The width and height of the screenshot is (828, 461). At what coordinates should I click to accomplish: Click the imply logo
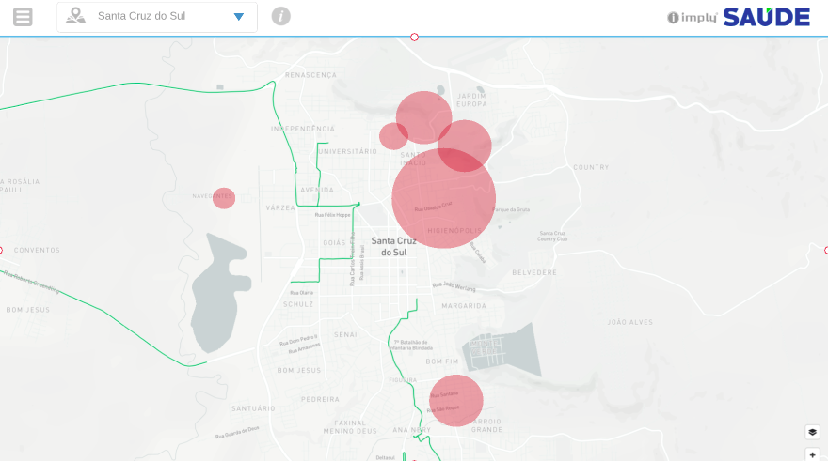point(693,17)
